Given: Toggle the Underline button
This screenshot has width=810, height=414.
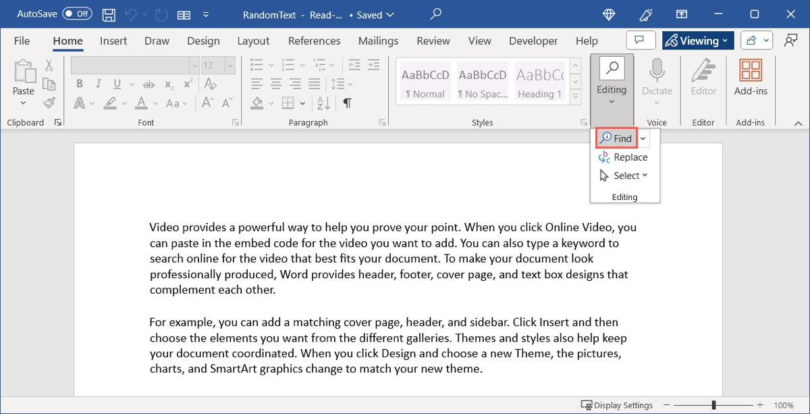Looking at the screenshot, I should 115,84.
